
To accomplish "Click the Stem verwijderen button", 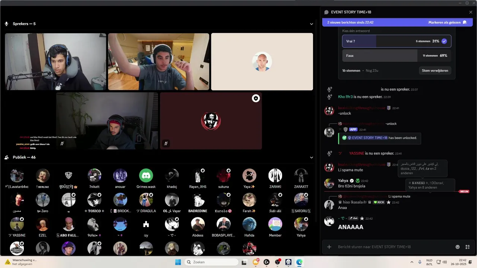I will pyautogui.click(x=435, y=70).
